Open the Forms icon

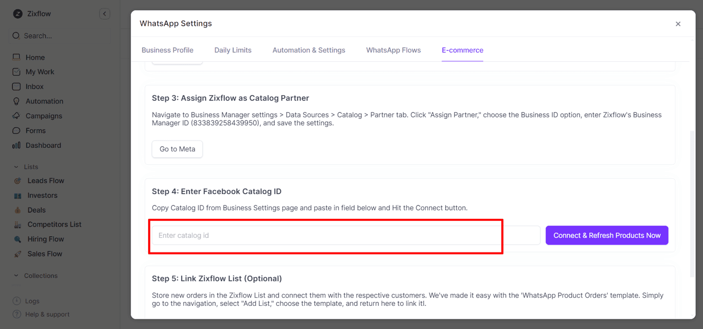[x=17, y=130]
